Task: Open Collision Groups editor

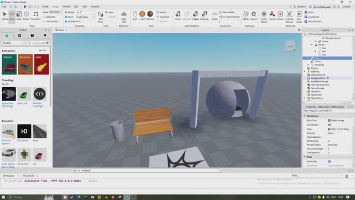Action: point(290,17)
